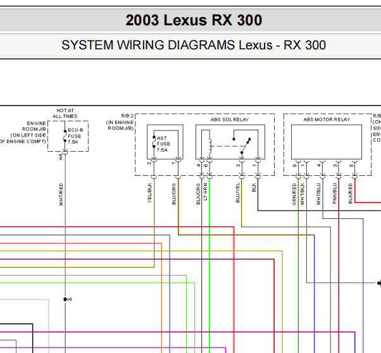This screenshot has height=353, width=381.
Task: Click the 'AST FUSE 7.5A' label
Action: pyautogui.click(x=163, y=144)
